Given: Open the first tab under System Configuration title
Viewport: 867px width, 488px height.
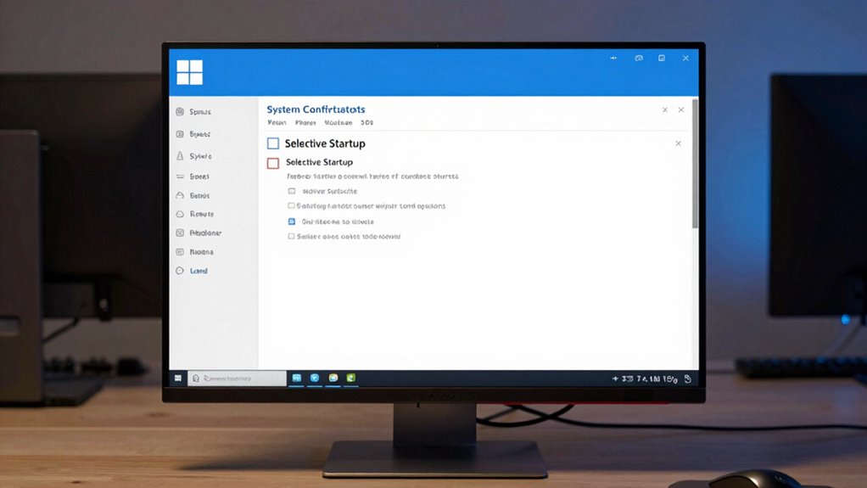Looking at the screenshot, I should click(277, 123).
